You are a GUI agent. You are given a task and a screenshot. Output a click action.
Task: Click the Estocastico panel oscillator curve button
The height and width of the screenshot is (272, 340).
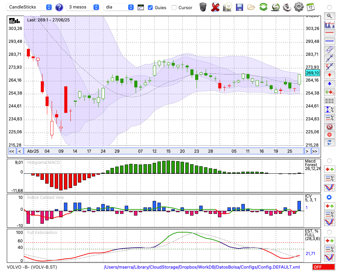(x=329, y=257)
